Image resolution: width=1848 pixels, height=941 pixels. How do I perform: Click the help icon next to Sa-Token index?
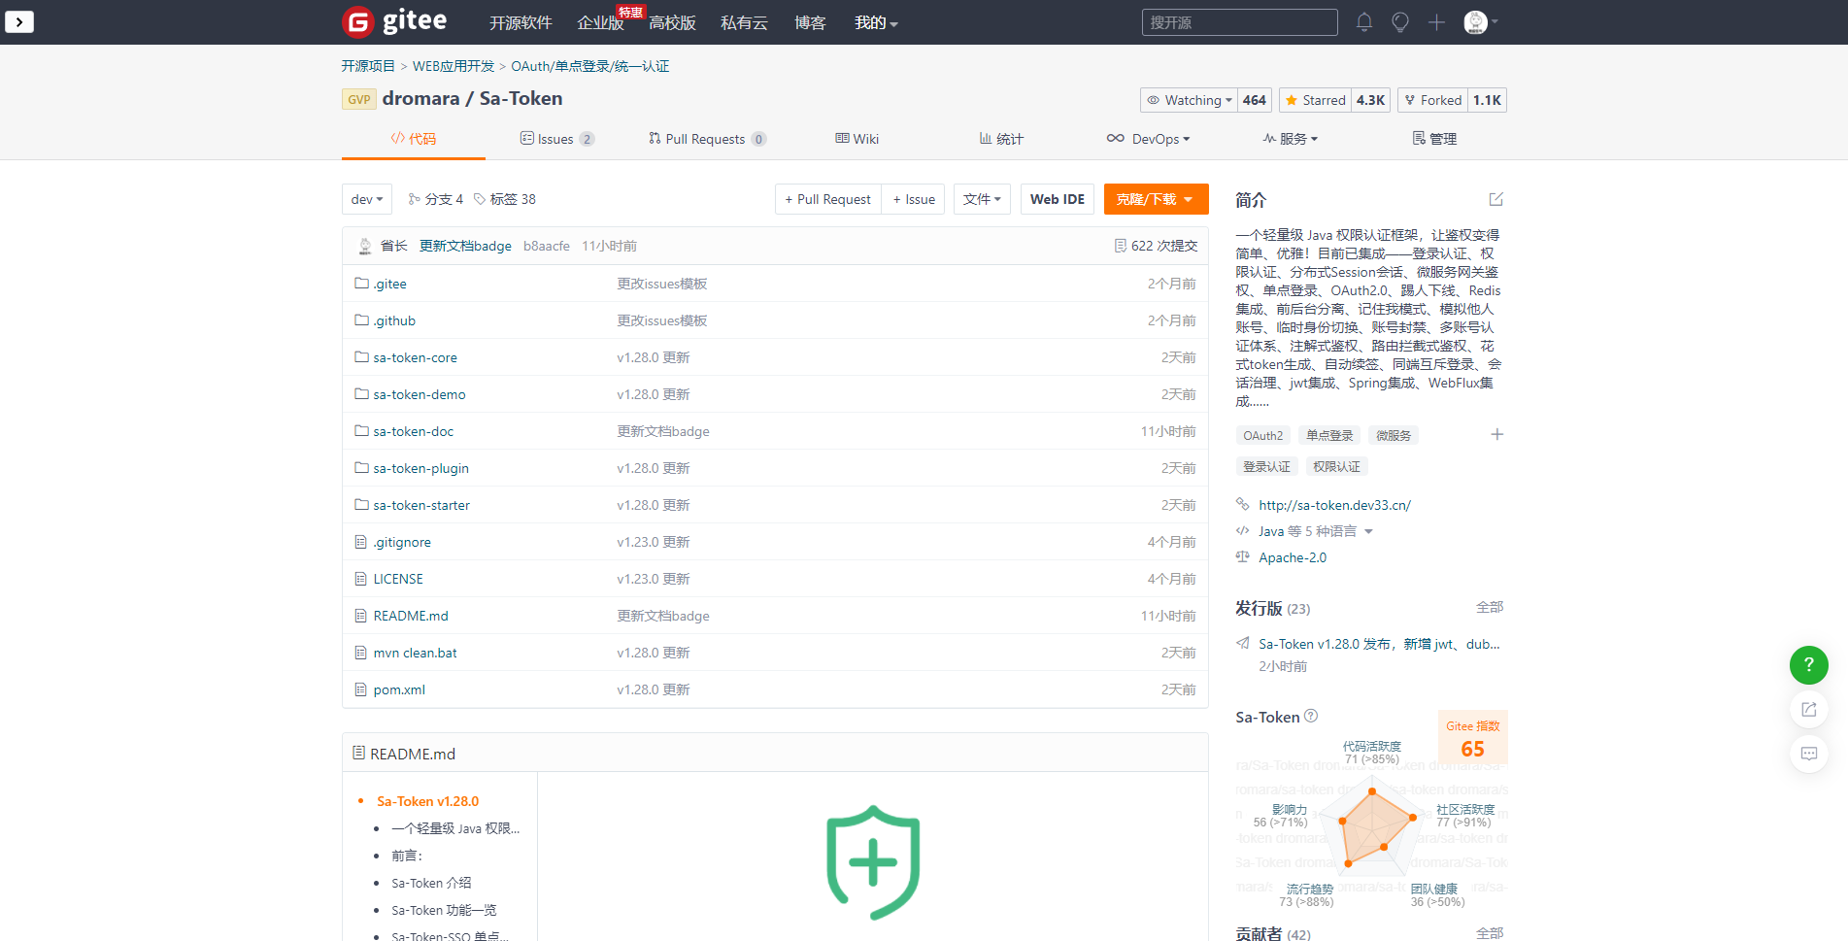tap(1311, 717)
